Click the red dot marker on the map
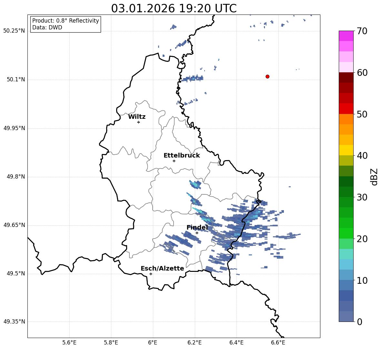The width and height of the screenshot is (382, 349). 267,77
